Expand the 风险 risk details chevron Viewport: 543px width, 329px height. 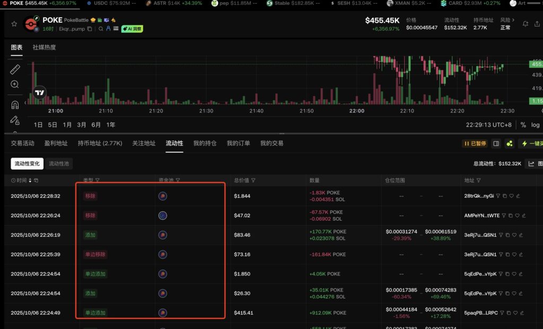[513, 20]
